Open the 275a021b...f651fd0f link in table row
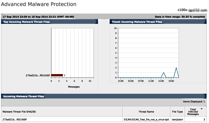 point(14,119)
